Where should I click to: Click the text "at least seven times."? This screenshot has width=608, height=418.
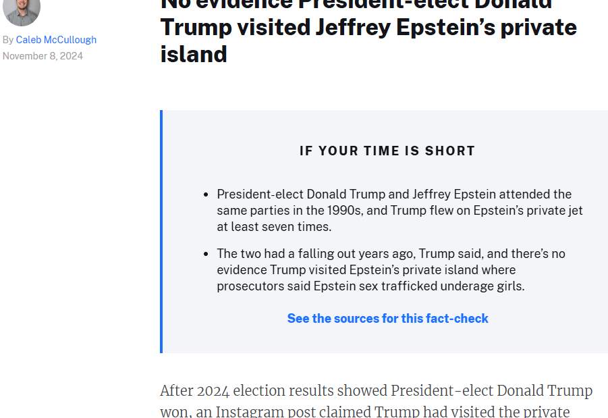[274, 227]
